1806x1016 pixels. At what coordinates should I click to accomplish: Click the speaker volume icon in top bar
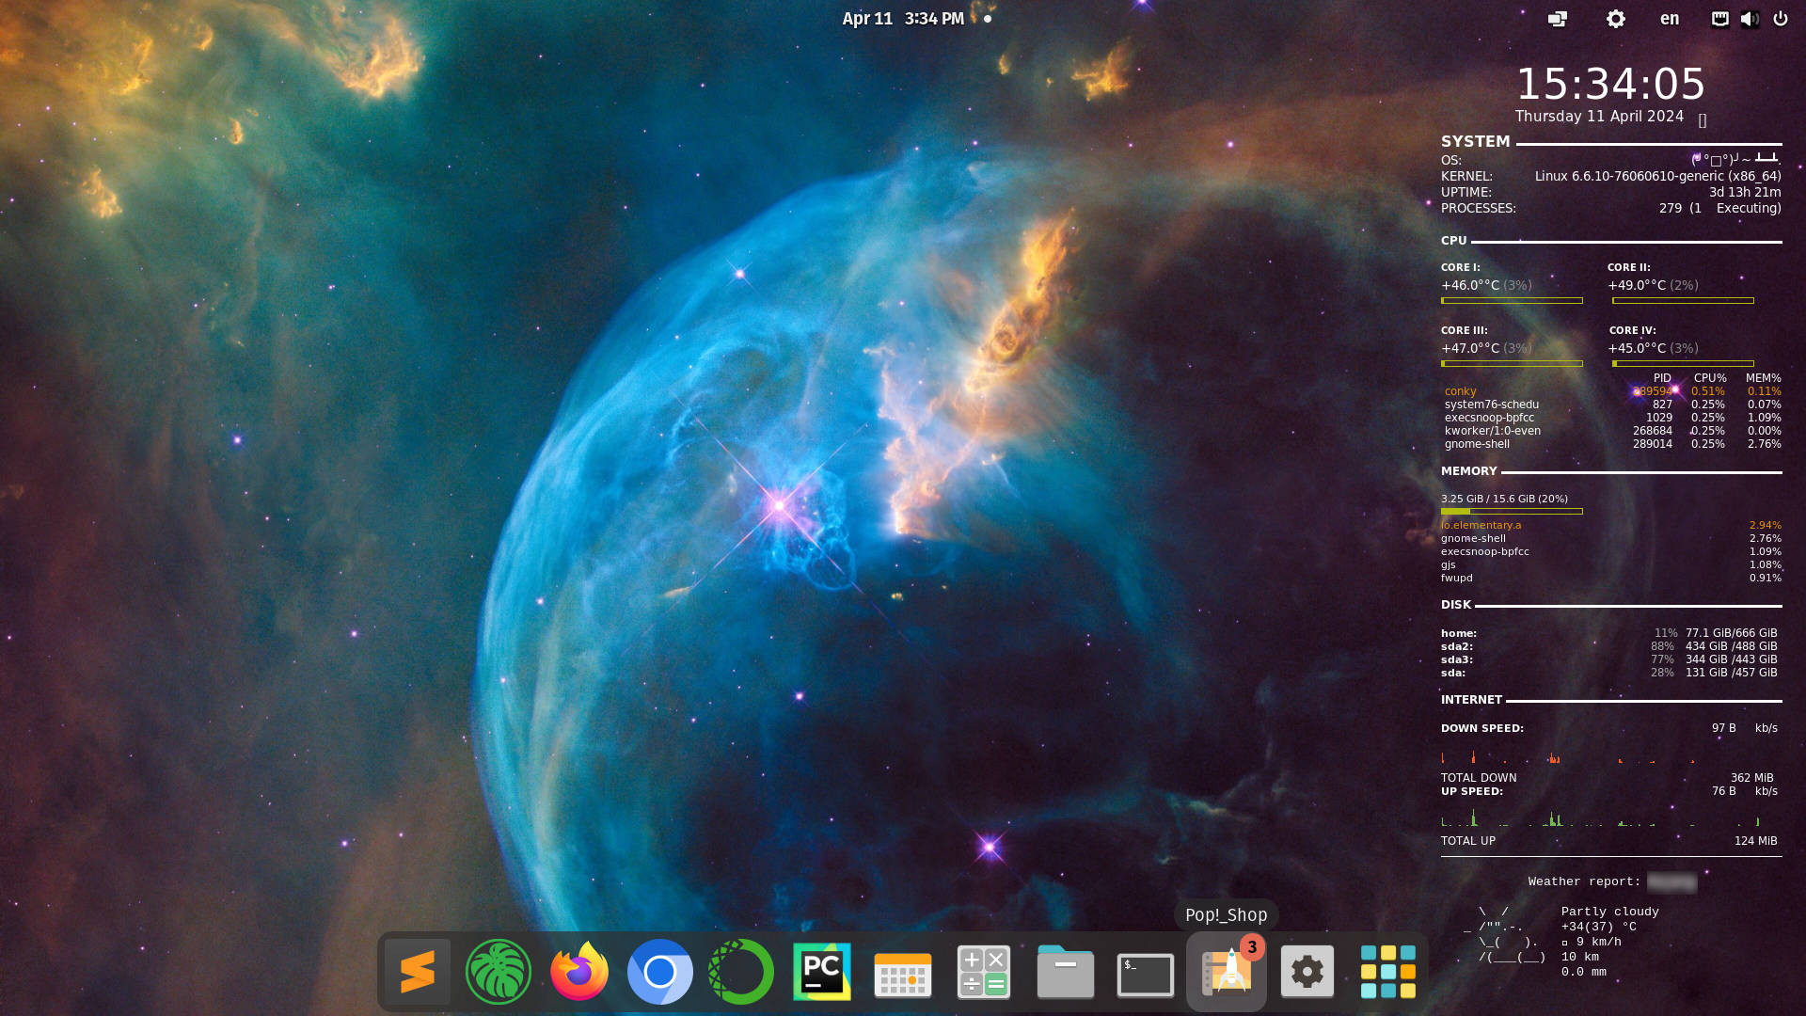[x=1750, y=19]
